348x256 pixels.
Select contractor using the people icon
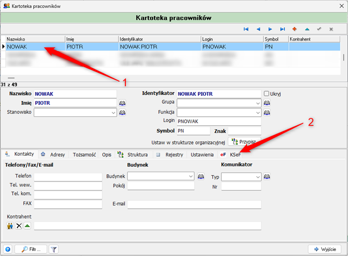point(10,226)
